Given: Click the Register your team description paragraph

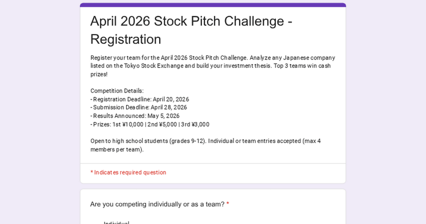Looking at the screenshot, I should point(213,66).
